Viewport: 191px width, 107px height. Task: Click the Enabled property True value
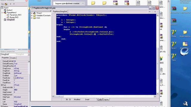16,75
